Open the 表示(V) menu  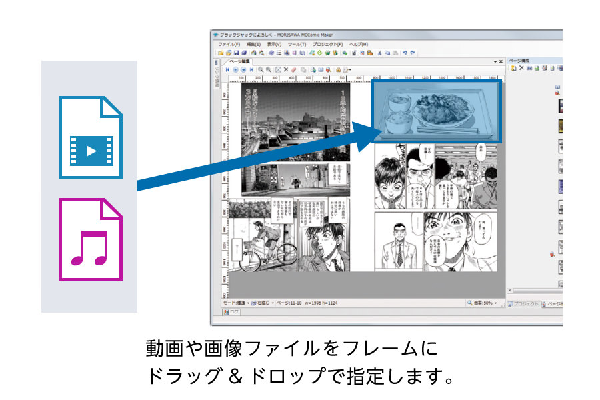(274, 45)
